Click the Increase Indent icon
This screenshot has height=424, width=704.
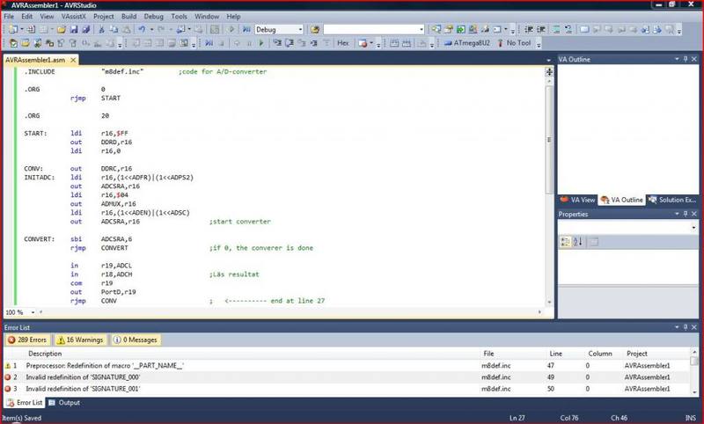pos(541,30)
